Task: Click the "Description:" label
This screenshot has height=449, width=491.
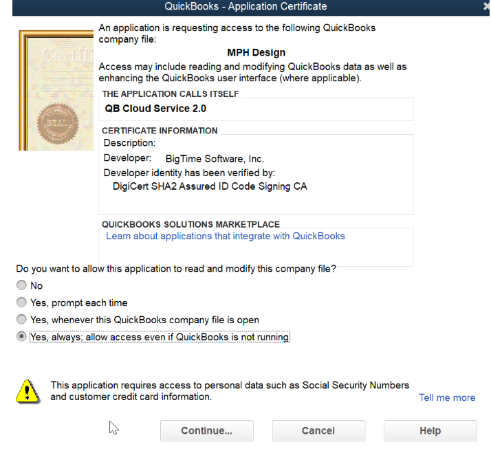Action: point(129,143)
